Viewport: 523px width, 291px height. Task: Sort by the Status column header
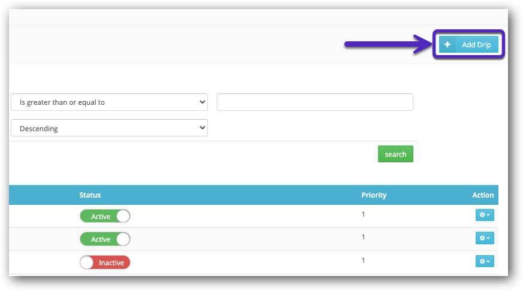tap(90, 195)
